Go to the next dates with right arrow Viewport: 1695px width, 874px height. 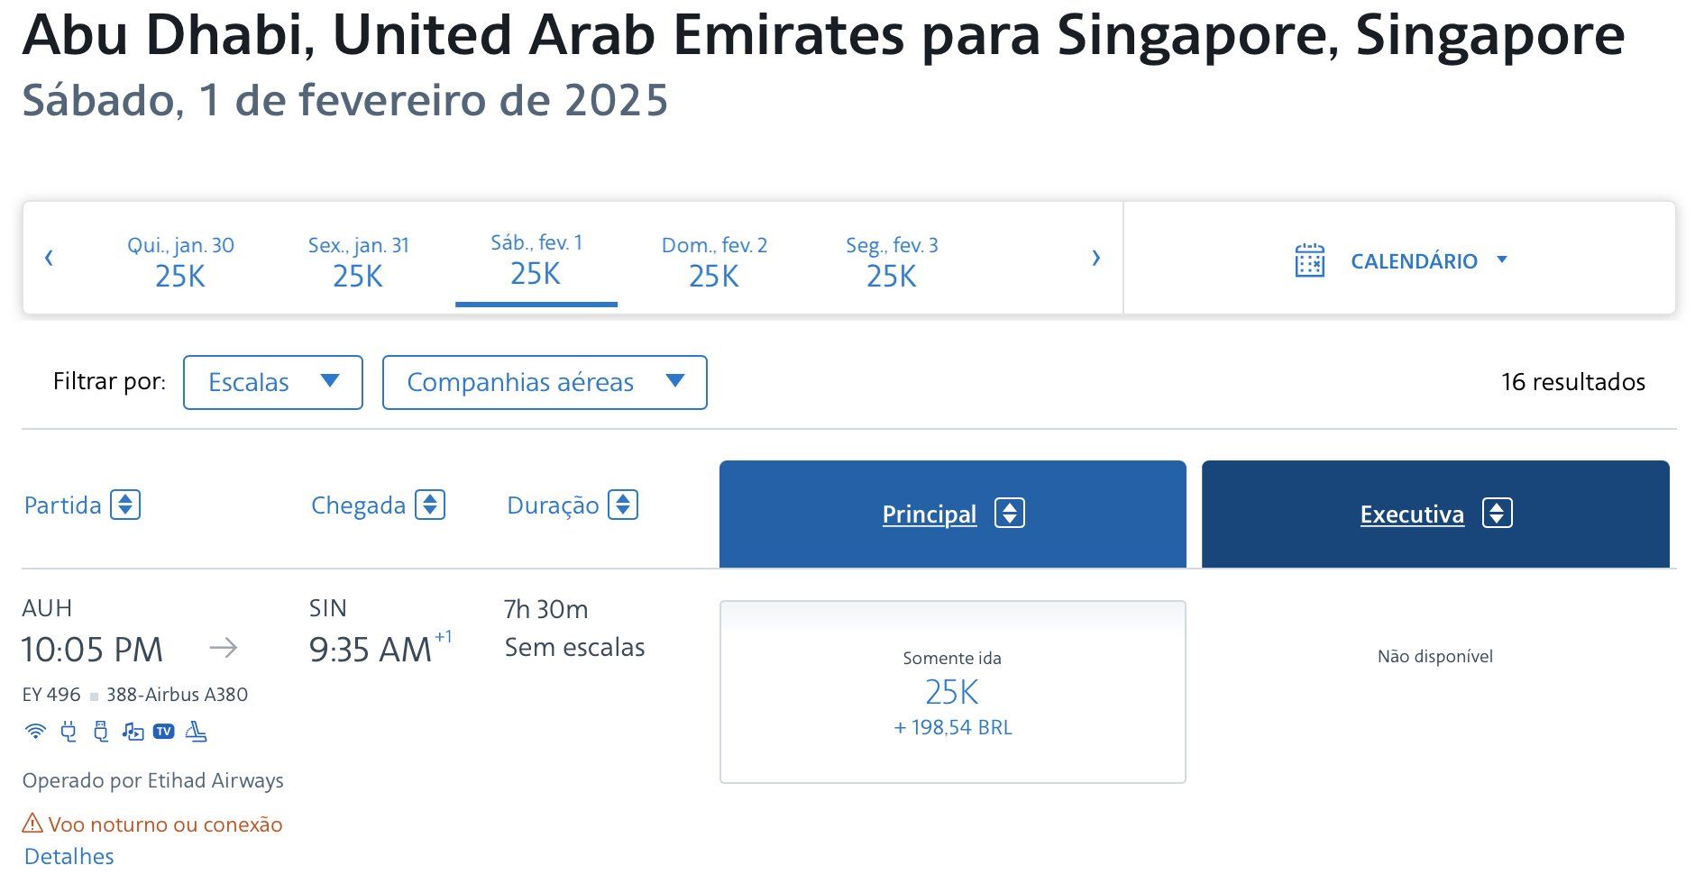pos(1095,259)
